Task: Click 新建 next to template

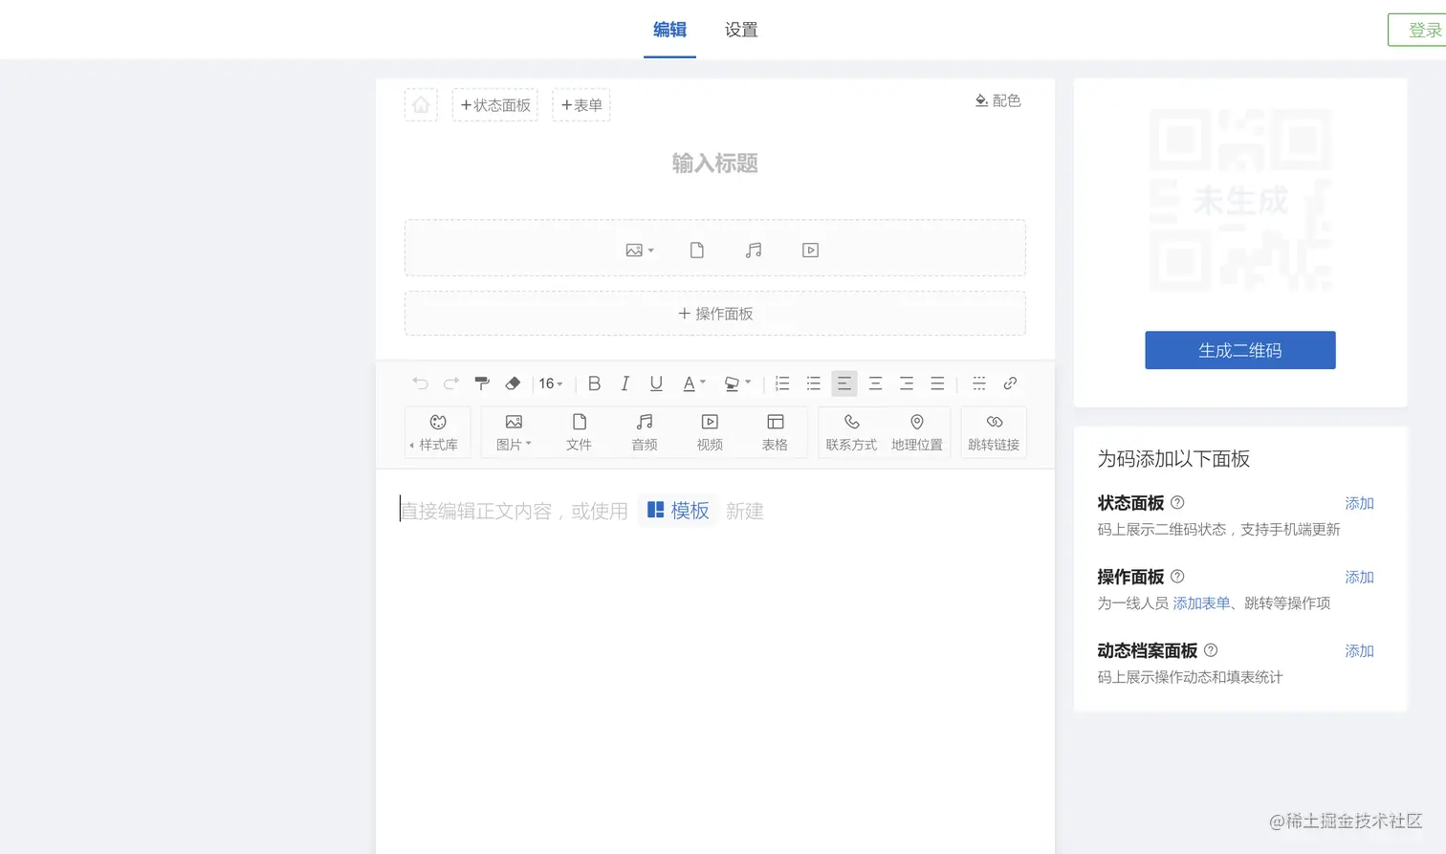Action: [745, 511]
